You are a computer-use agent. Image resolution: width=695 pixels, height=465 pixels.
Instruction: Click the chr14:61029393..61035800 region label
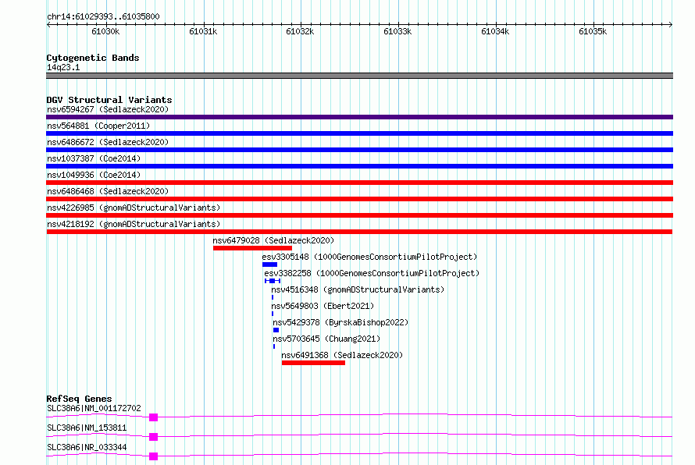coord(103,16)
